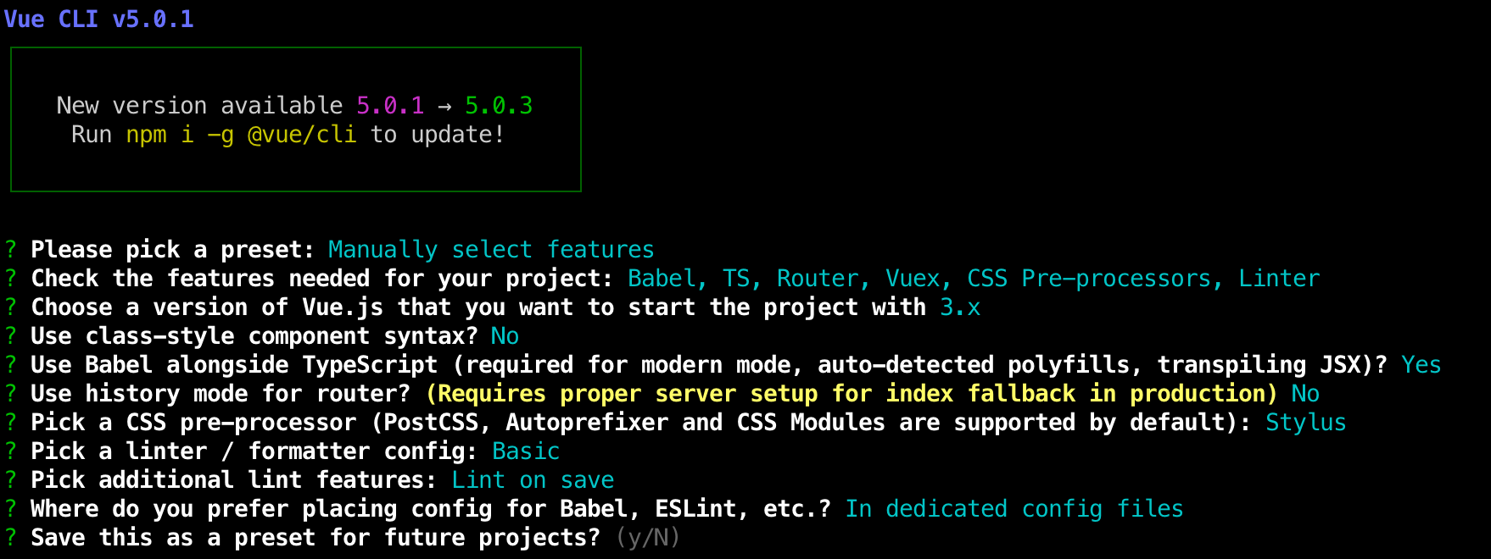Click the 'Manually select features' answer

click(x=491, y=250)
